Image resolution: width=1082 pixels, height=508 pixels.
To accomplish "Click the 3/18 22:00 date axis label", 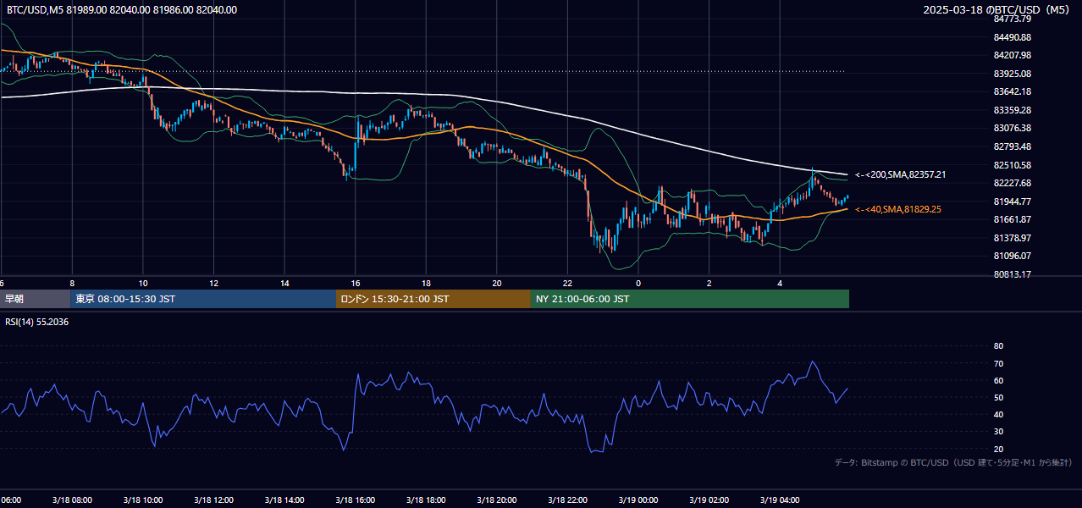I will tap(567, 500).
